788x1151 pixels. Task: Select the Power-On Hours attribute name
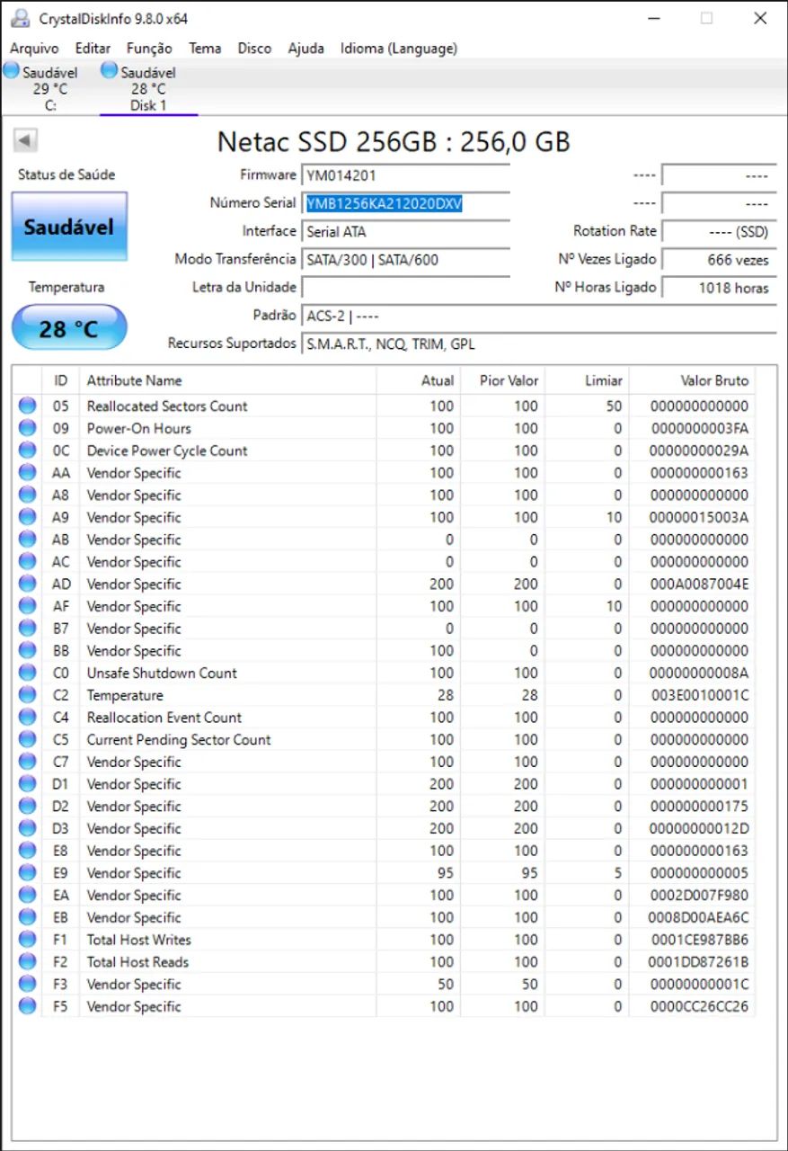pos(138,428)
